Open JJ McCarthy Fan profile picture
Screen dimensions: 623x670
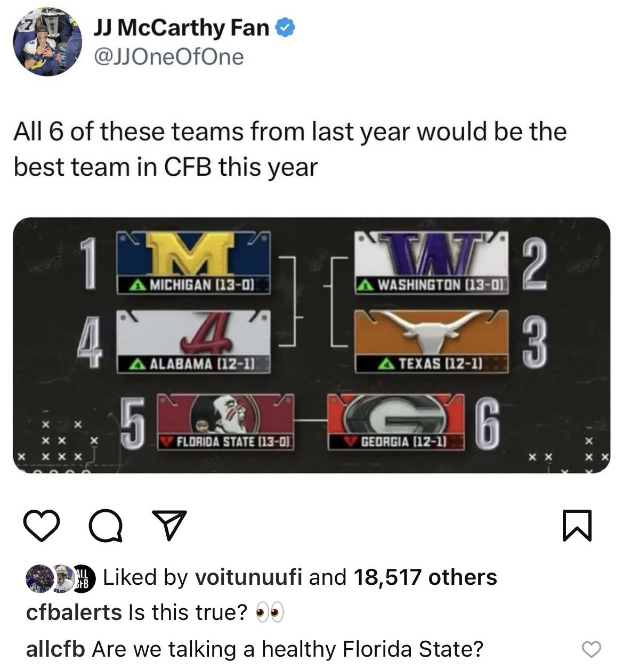[48, 42]
